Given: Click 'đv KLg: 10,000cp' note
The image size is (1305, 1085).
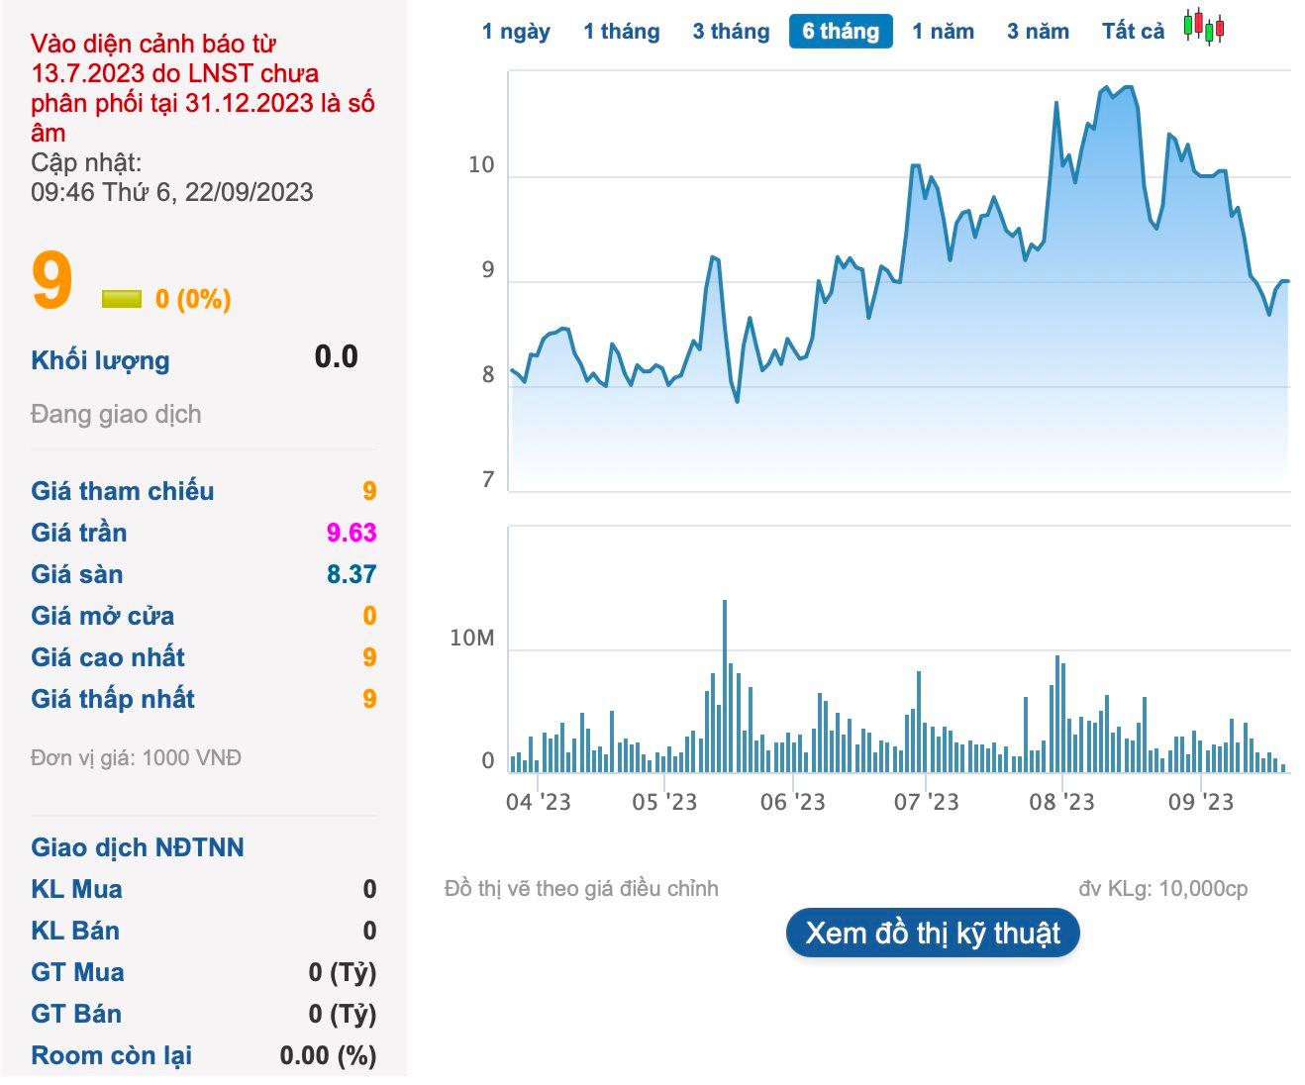Looking at the screenshot, I should click(1163, 888).
